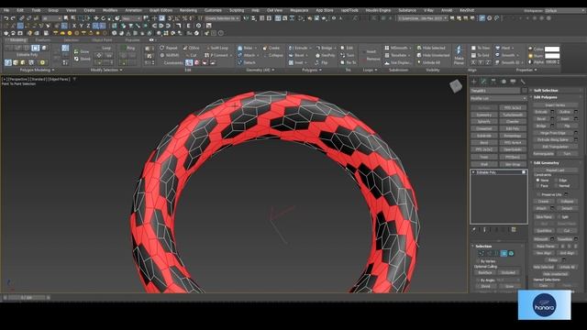The height and width of the screenshot is (330, 587).
Task: Click the ribbon Illum color swatch
Action: pyautogui.click(x=552, y=56)
